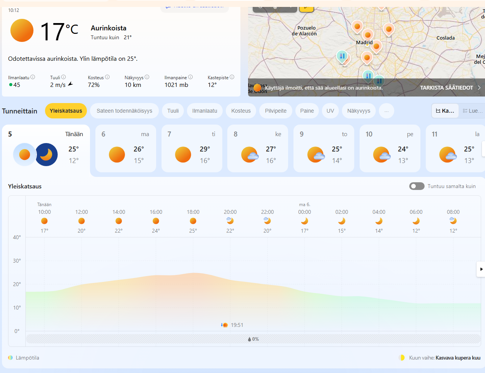The width and height of the screenshot is (485, 373).
Task: Open the UV tab
Action: (x=330, y=111)
